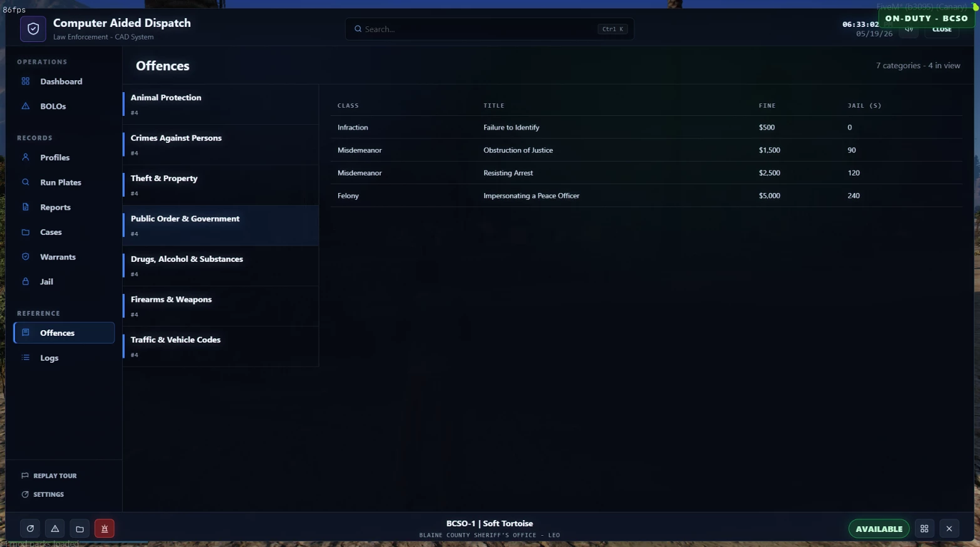The image size is (980, 547).
Task: Open the Reports section
Action: coord(63,207)
